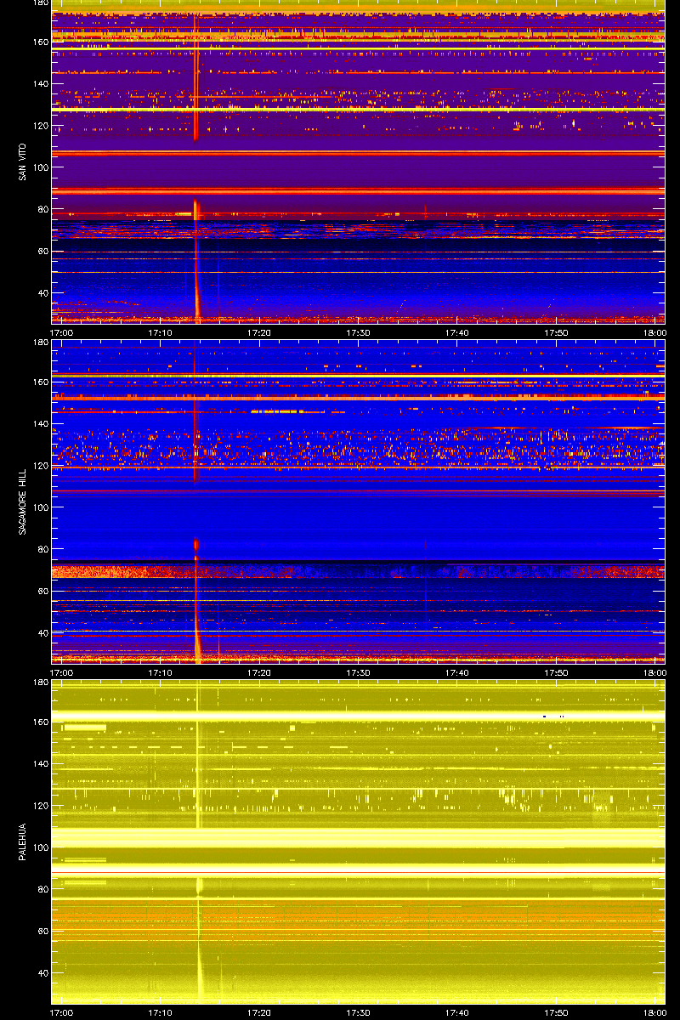Click 17:10 tick label below Sagamore Hill panel

[x=161, y=672]
